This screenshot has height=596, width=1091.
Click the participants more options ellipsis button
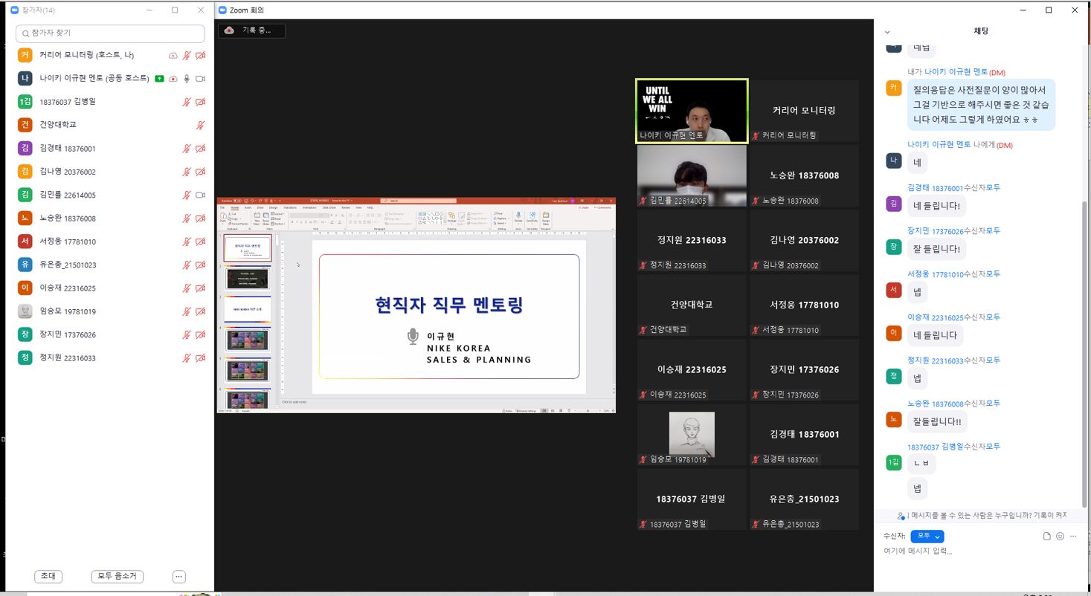[x=178, y=577]
